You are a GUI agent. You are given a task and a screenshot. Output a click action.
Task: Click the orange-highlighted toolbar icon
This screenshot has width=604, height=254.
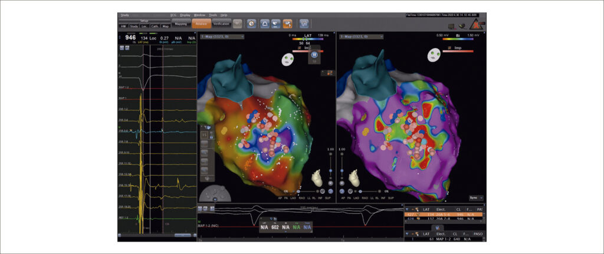(x=287, y=24)
